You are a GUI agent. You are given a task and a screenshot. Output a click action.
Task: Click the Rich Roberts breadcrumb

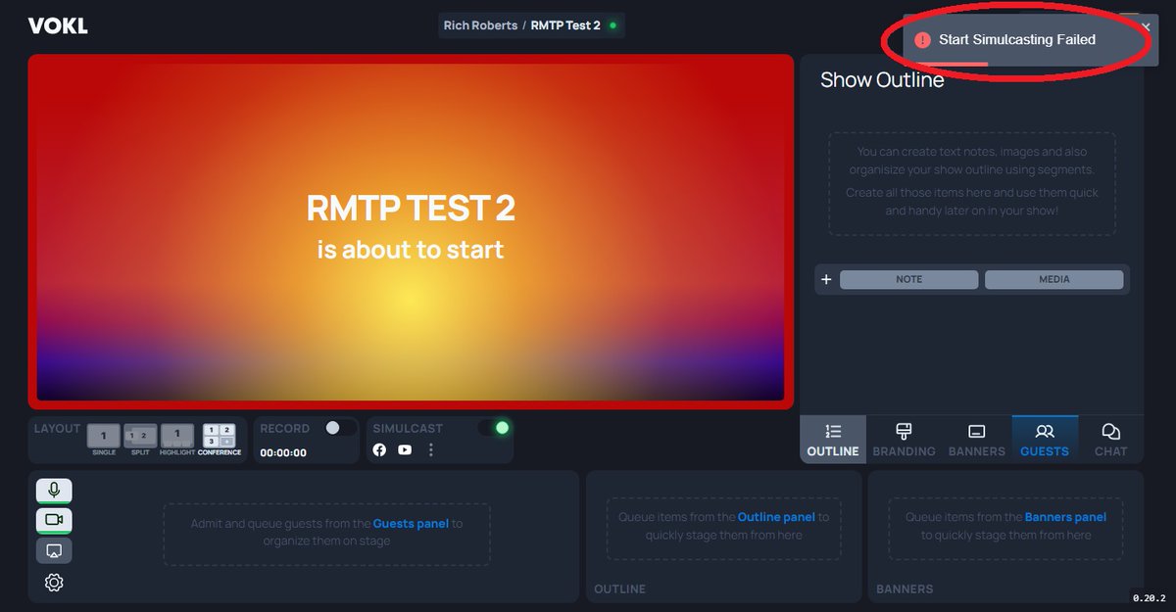point(480,25)
